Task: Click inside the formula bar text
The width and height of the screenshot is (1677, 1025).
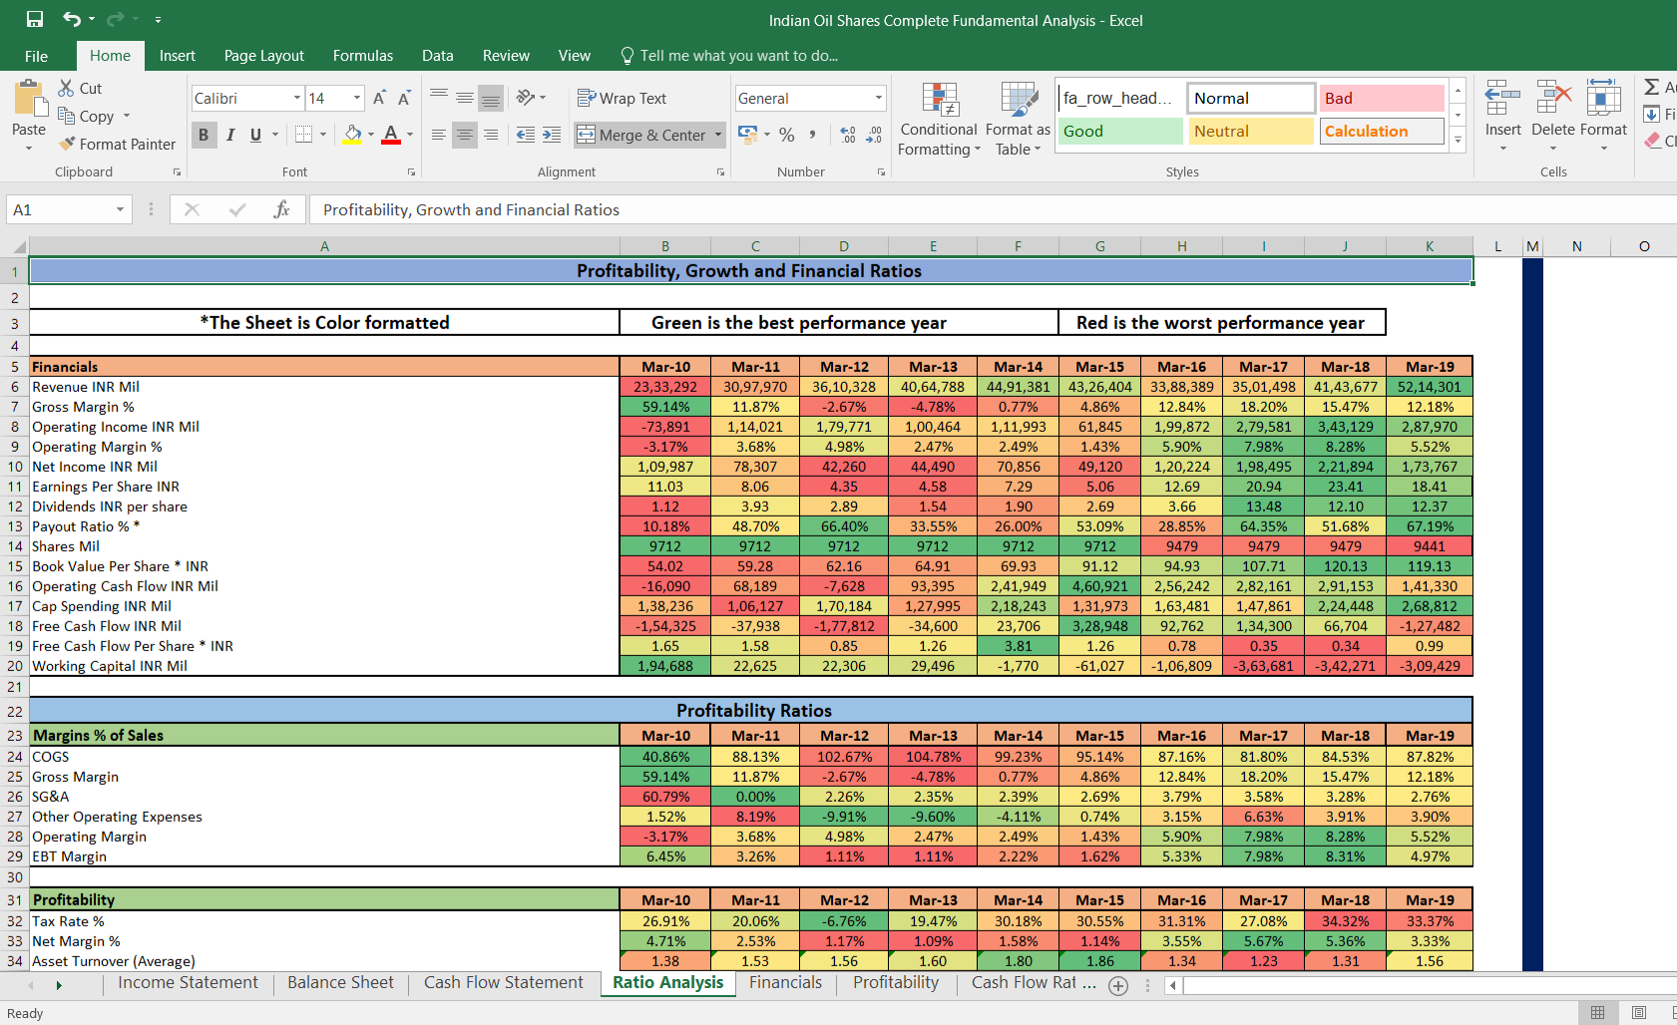Action: [x=471, y=209]
